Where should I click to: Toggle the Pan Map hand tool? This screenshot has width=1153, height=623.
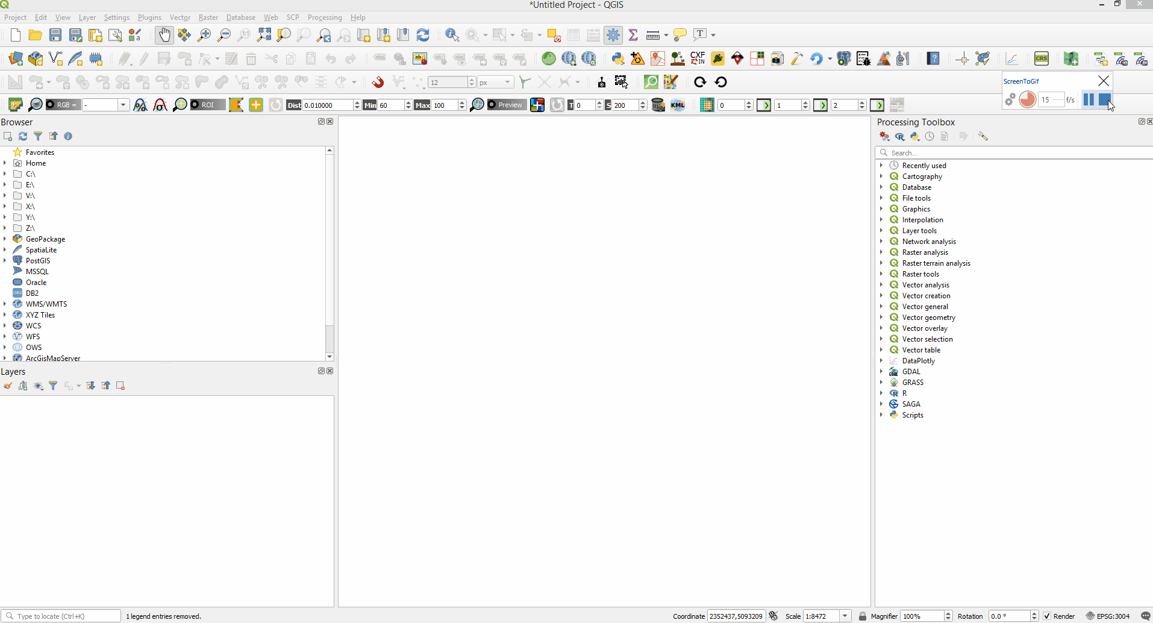click(x=164, y=35)
